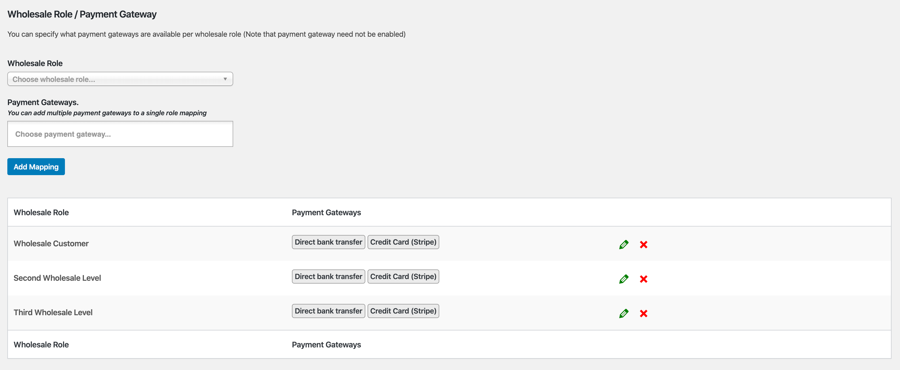Edit the Third Wholesale Level mapping
Screen dimensions: 900x370
[x=624, y=314]
